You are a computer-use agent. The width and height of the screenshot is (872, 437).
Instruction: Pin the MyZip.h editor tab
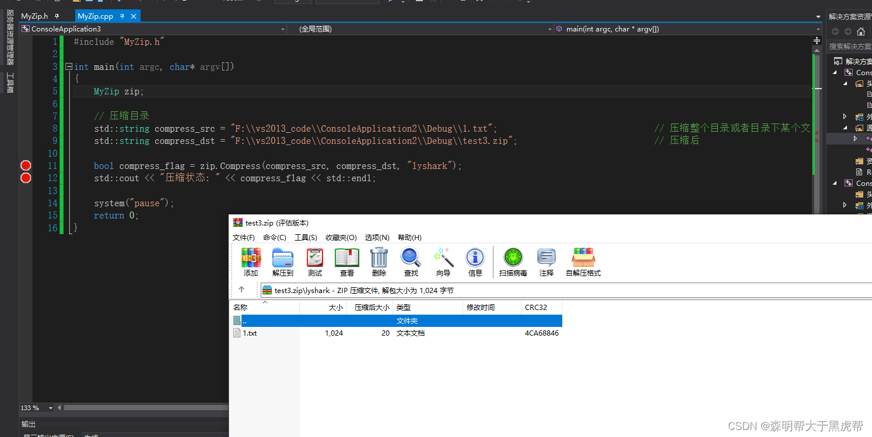click(57, 16)
